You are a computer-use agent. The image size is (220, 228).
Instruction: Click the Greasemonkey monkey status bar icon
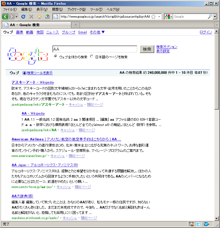coord(191,224)
